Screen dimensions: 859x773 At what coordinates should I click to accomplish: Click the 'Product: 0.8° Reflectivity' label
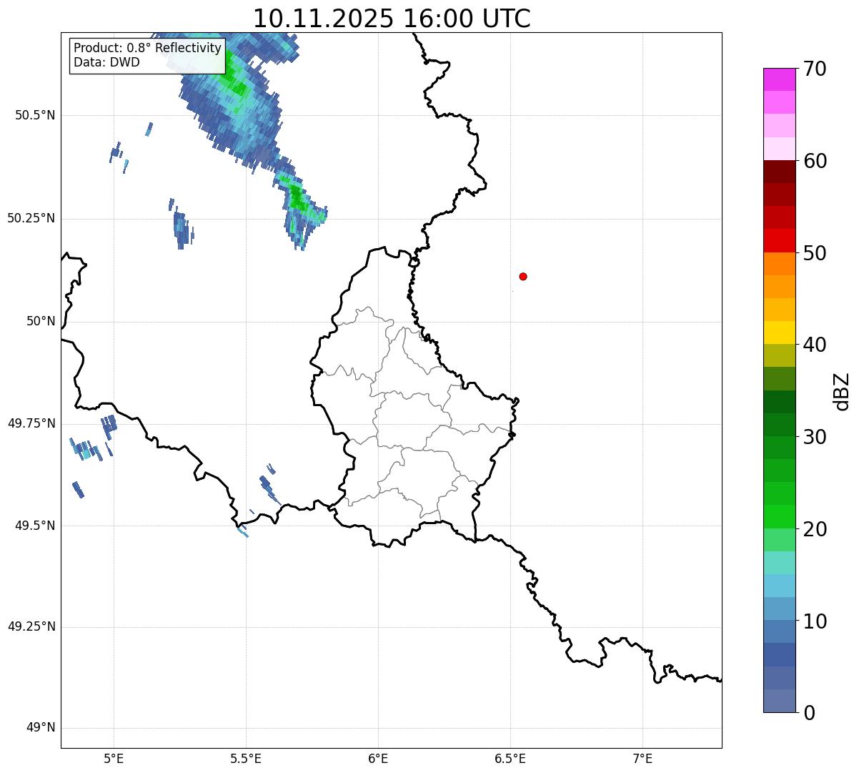click(x=147, y=48)
